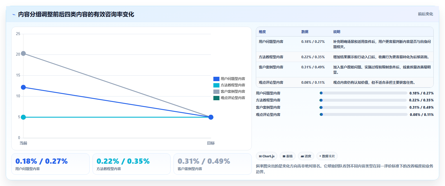Click table cell 0.18% / 0.27%

313,41
